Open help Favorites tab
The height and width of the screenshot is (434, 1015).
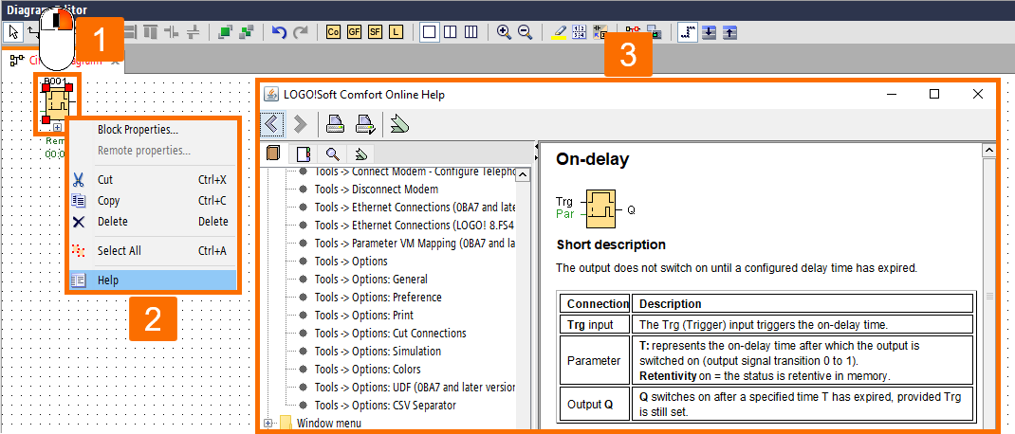361,154
